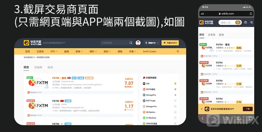
Task: Tap the back arrow in phone toolbar
Action: pyautogui.click(x=203, y=118)
